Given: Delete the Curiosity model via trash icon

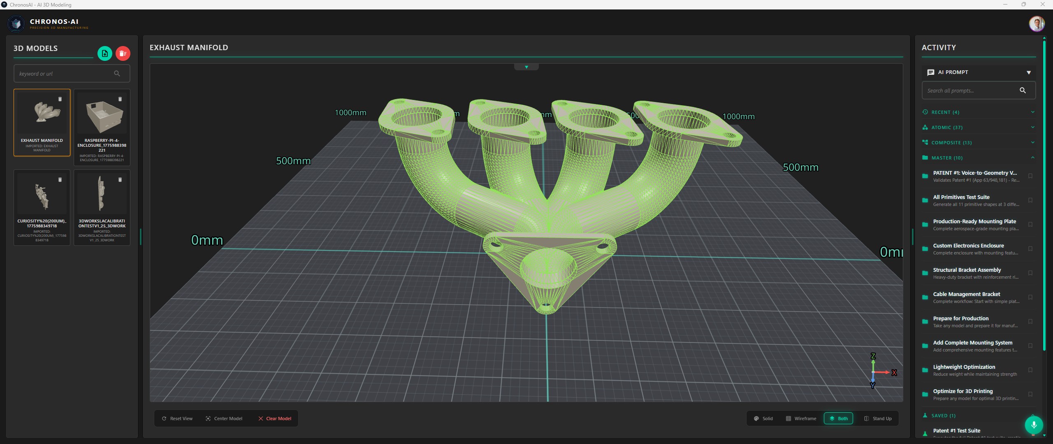Looking at the screenshot, I should pyautogui.click(x=60, y=180).
